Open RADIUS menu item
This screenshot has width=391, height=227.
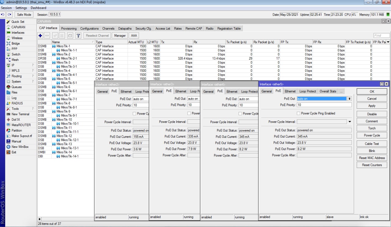tap(17, 103)
